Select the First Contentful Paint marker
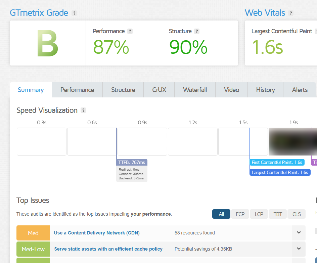Image resolution: width=317 pixels, height=263 pixels. pos(277,163)
